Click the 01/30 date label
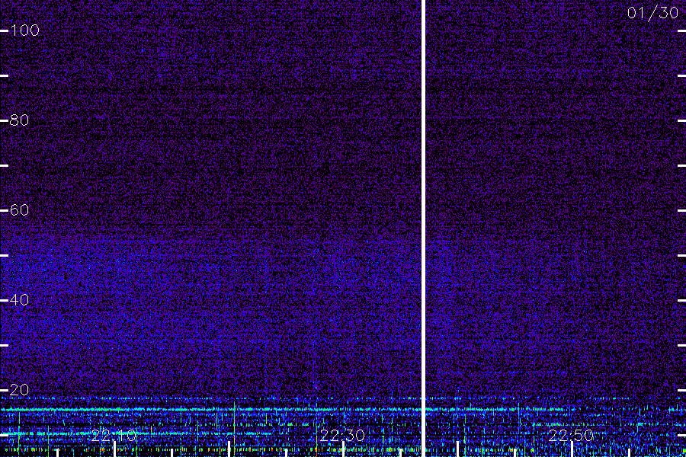This screenshot has width=686, height=457. 652,13
